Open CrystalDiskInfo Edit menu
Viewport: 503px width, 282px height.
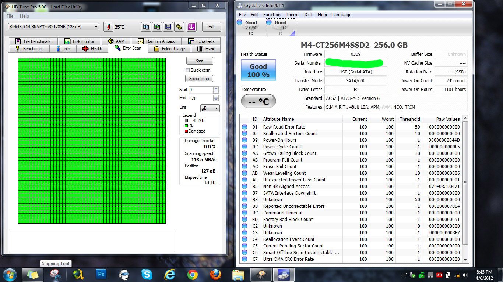coord(254,15)
